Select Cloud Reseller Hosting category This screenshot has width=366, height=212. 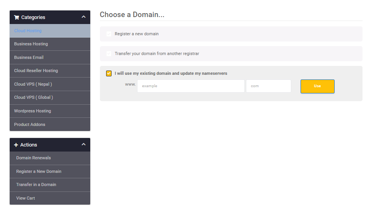[36, 71]
